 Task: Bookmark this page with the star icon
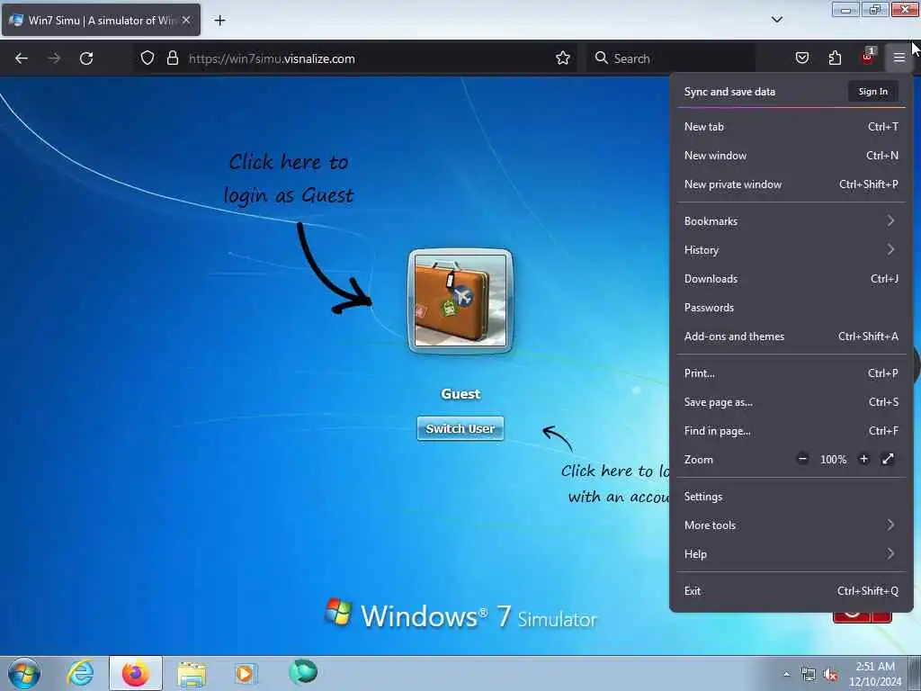tap(563, 58)
